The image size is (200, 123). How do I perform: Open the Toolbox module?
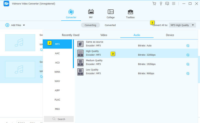[130, 14]
